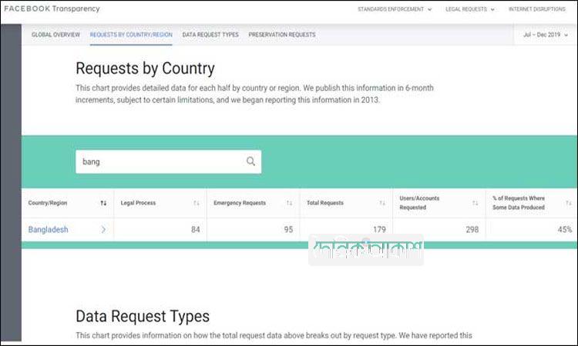Sort by Total Requests column
The width and height of the screenshot is (578, 346).
tap(382, 203)
